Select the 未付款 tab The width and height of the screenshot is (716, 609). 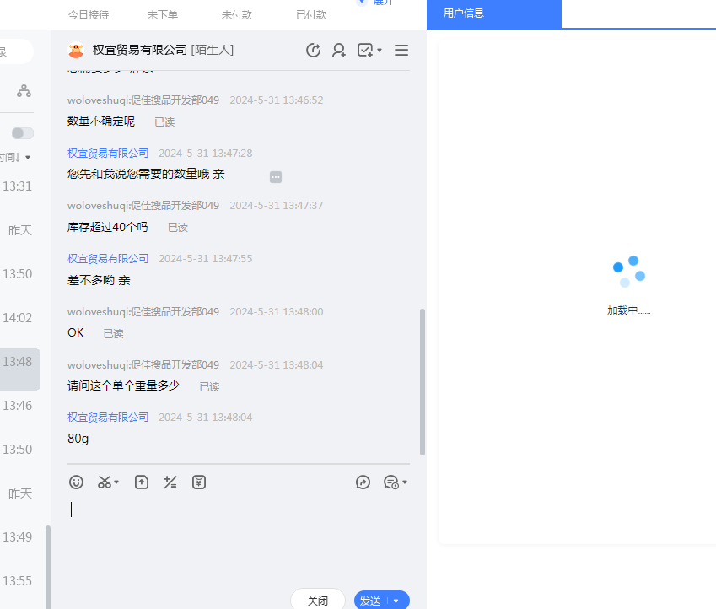click(x=238, y=15)
